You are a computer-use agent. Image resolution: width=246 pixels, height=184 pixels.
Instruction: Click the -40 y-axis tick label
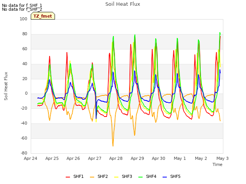pyautogui.click(x=24, y=123)
